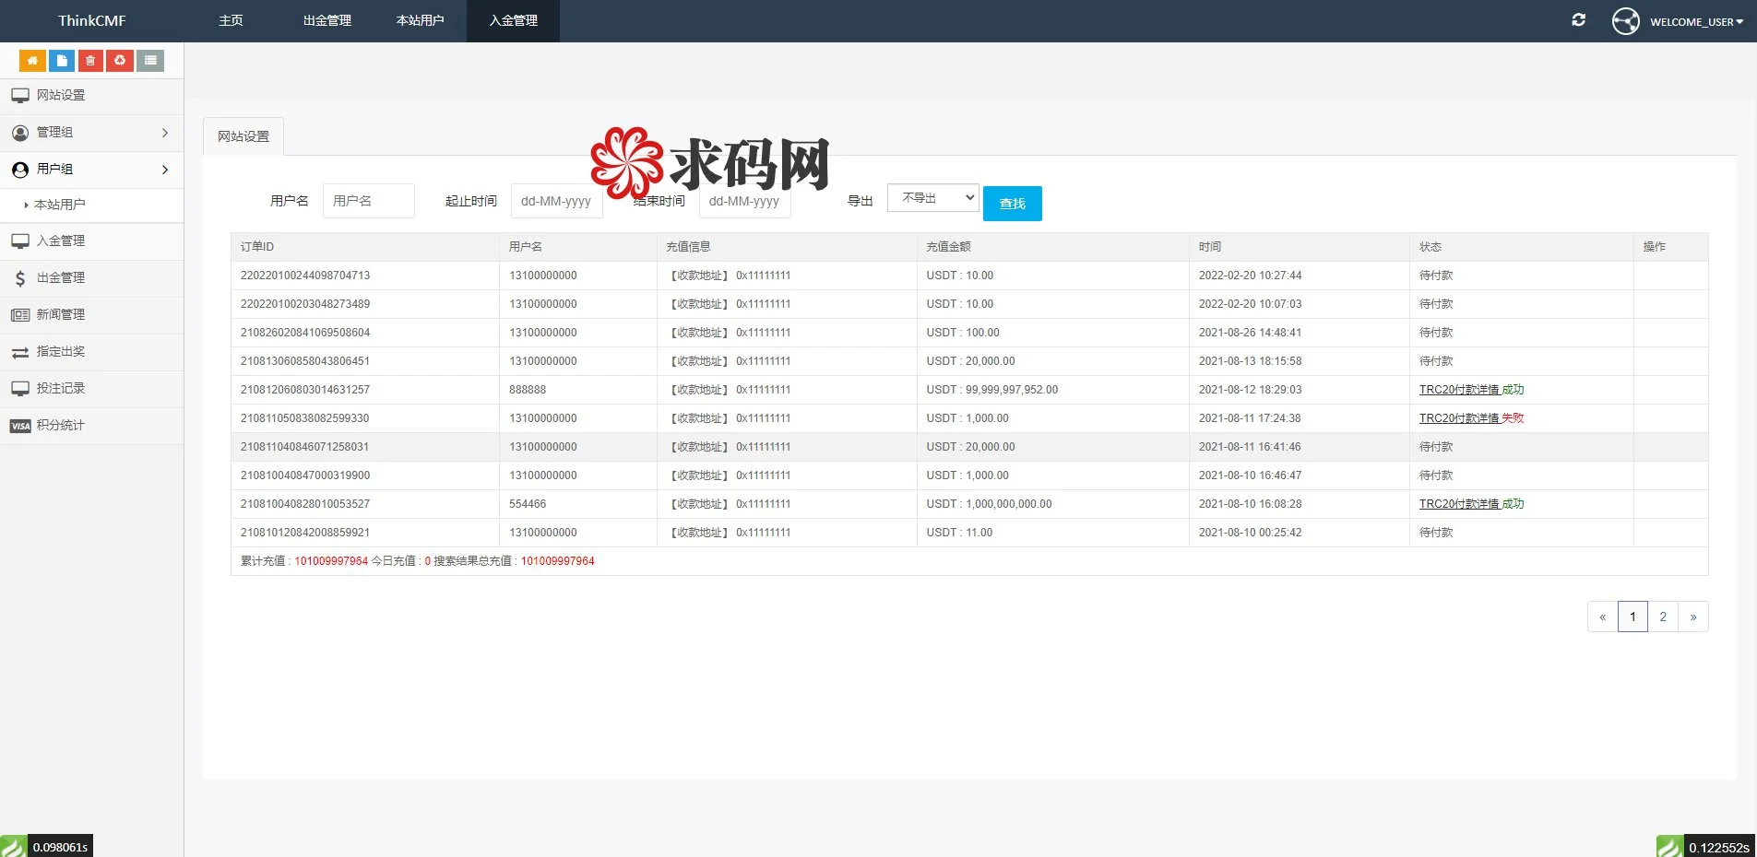This screenshot has width=1757, height=857.
Task: Click the 用户名 filter input field
Action: 368,201
